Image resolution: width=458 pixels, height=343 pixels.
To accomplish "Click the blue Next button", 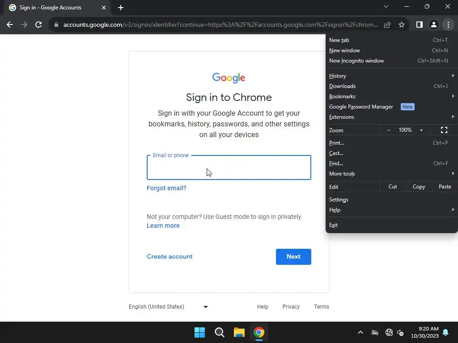I will (293, 257).
